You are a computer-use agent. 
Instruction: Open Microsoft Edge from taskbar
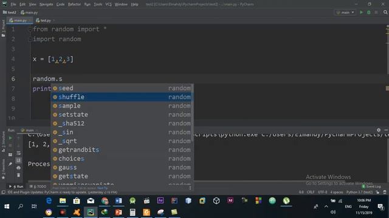tap(49, 200)
